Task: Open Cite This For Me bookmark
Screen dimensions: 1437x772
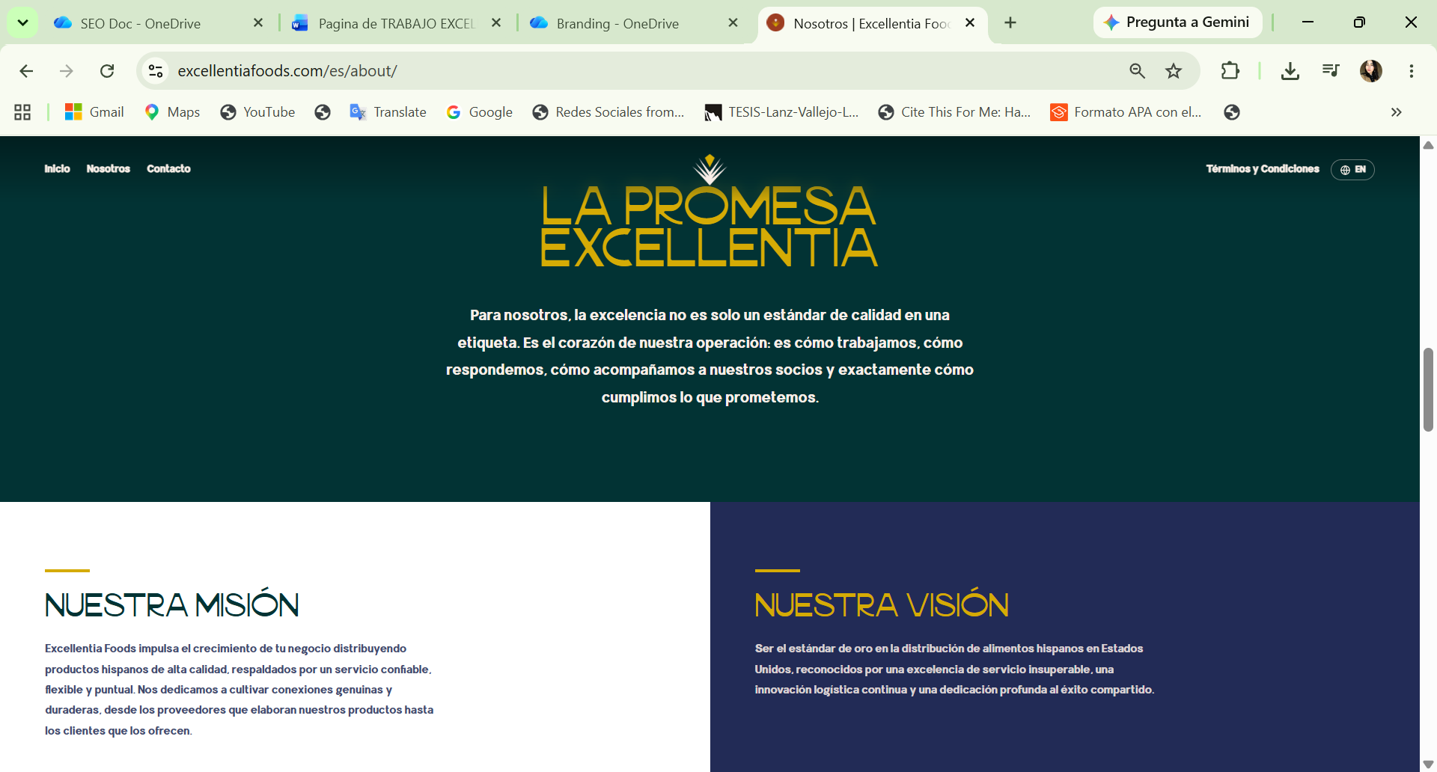Action: pos(954,112)
